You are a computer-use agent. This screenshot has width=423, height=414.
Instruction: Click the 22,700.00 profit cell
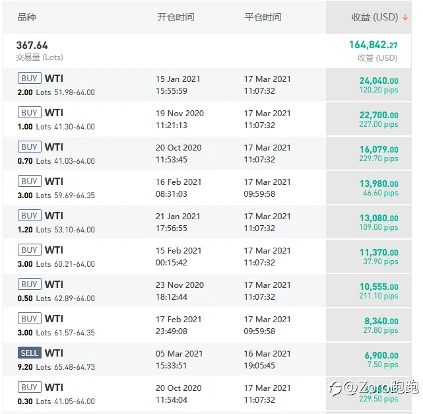click(378, 115)
